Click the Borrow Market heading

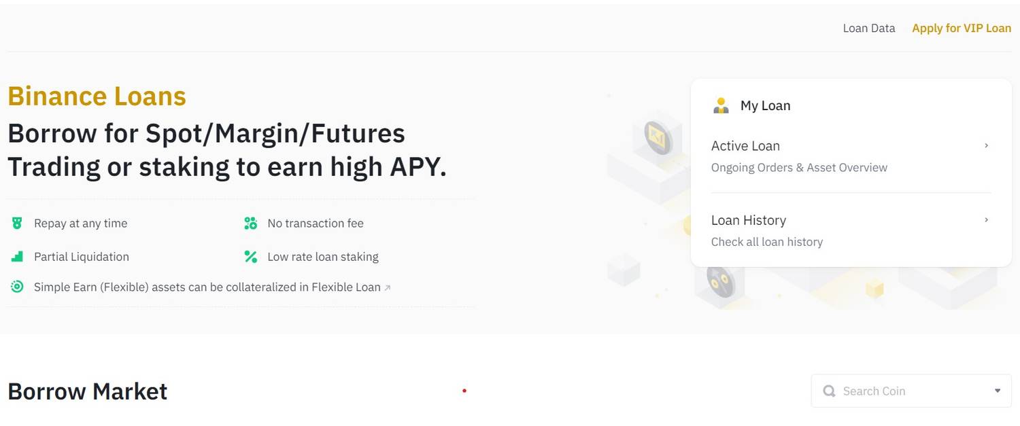(x=87, y=391)
